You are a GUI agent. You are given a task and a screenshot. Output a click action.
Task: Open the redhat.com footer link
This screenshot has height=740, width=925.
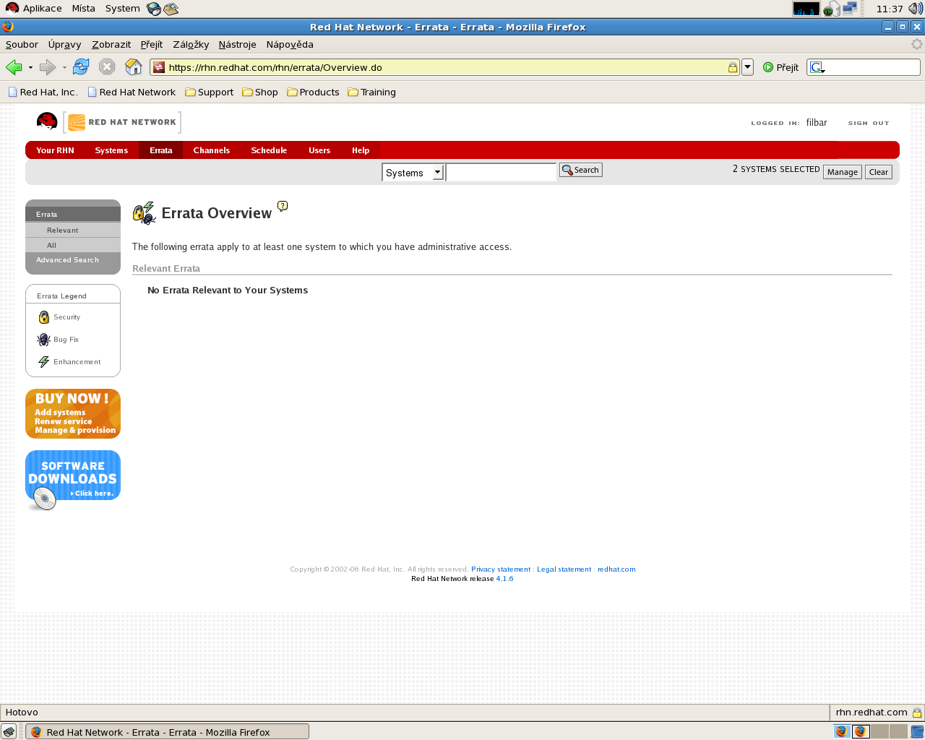(x=616, y=569)
